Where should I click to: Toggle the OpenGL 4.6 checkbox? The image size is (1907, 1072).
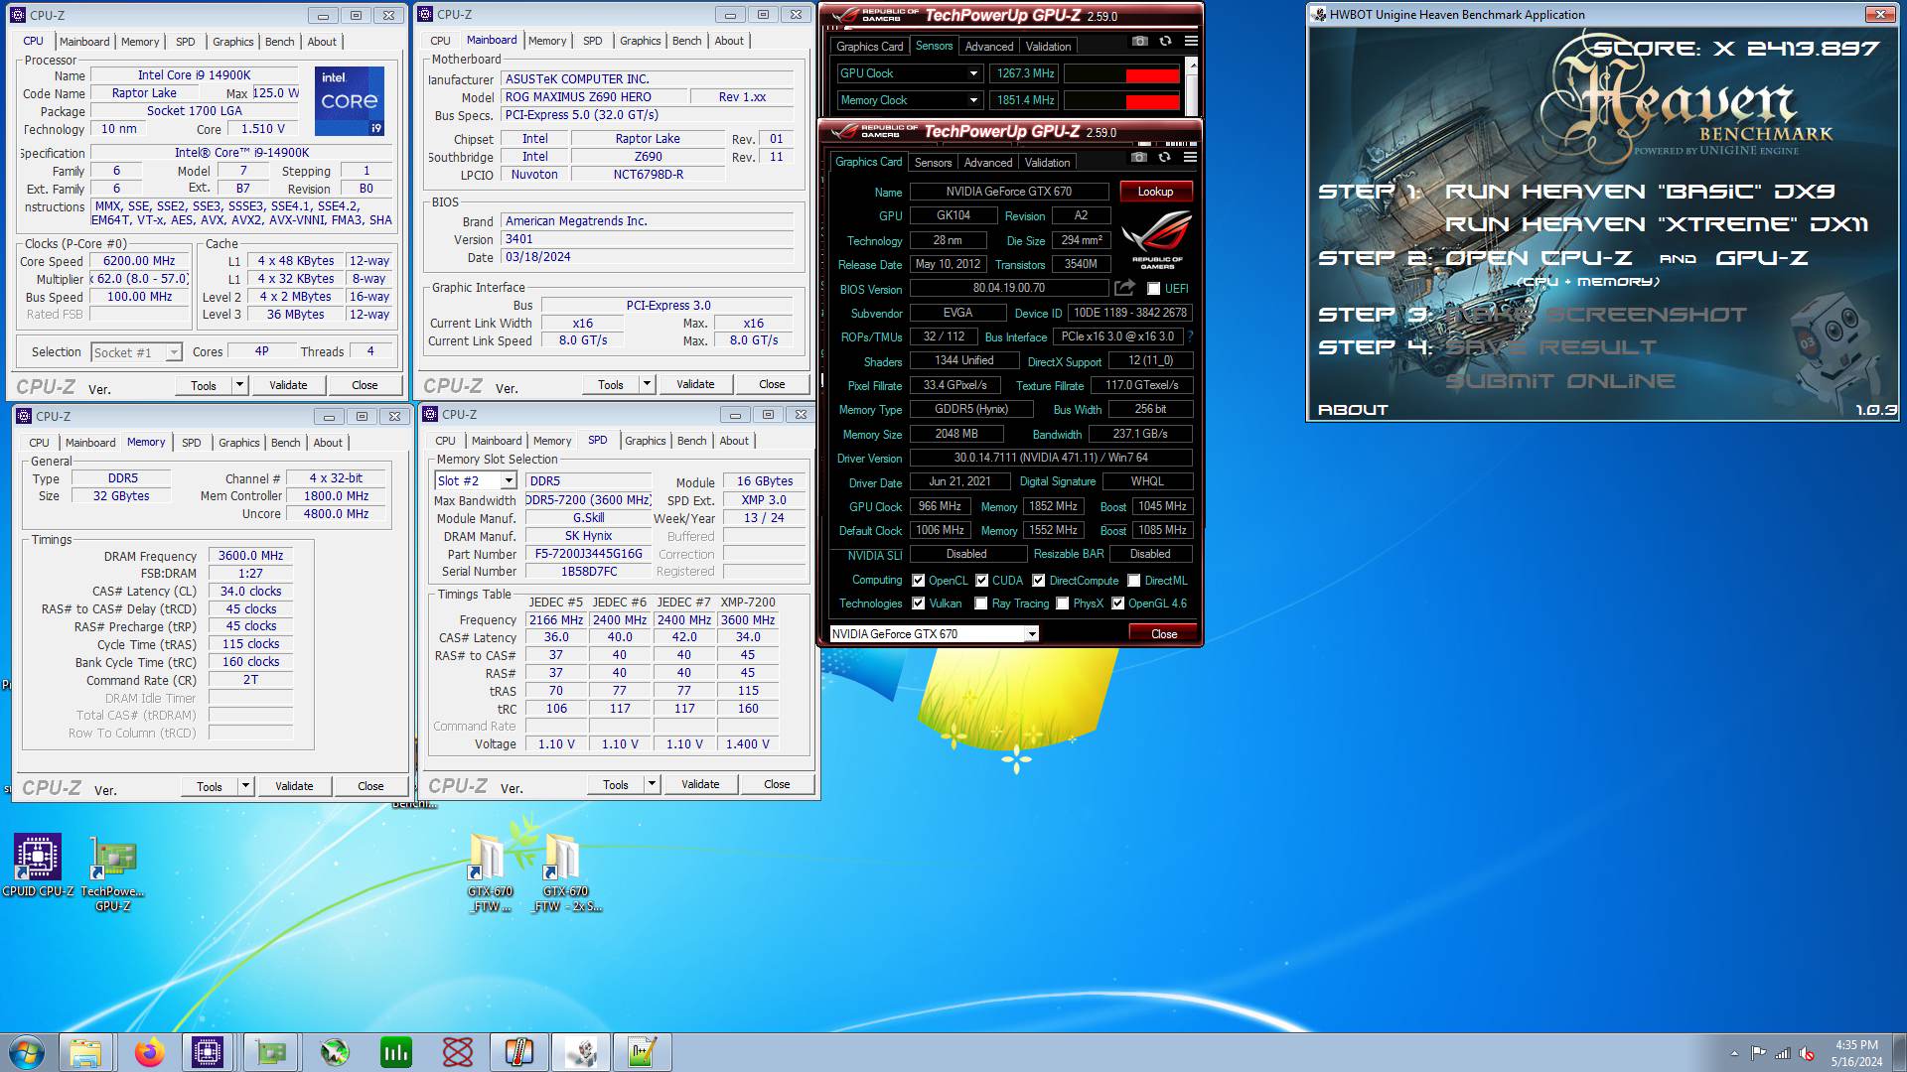pyautogui.click(x=1118, y=603)
